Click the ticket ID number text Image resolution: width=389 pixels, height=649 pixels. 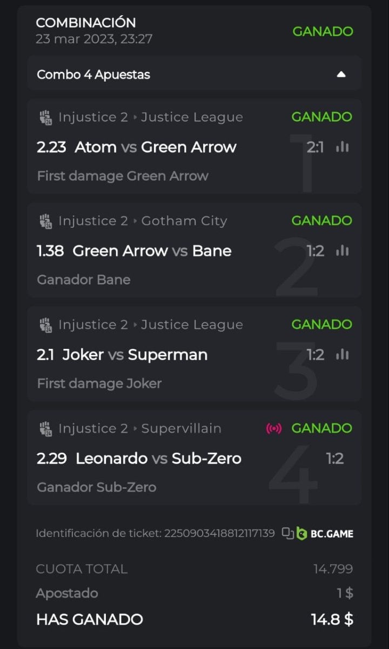[219, 534]
